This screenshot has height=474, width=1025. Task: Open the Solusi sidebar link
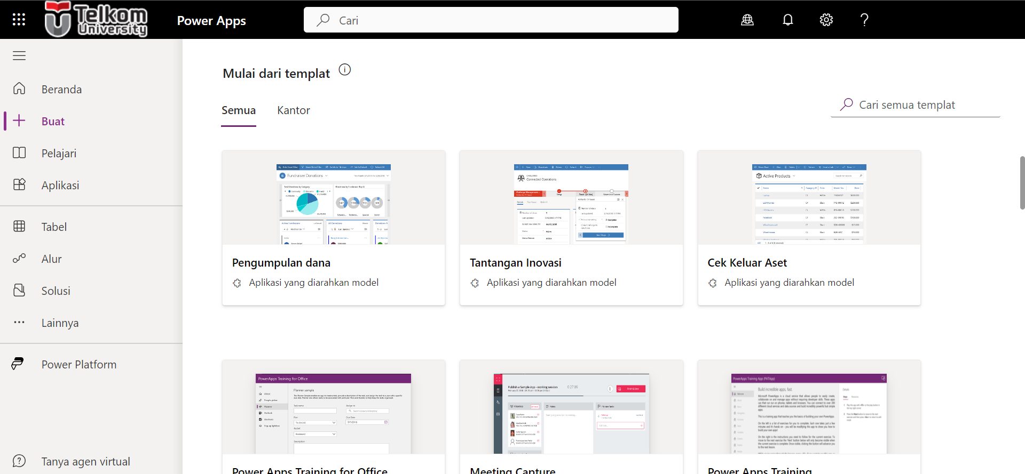click(x=56, y=291)
